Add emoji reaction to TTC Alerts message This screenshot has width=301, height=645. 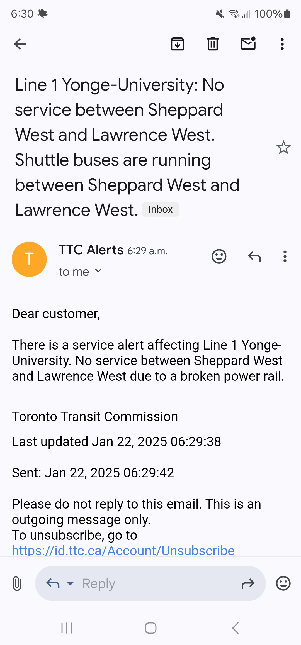[x=219, y=256]
